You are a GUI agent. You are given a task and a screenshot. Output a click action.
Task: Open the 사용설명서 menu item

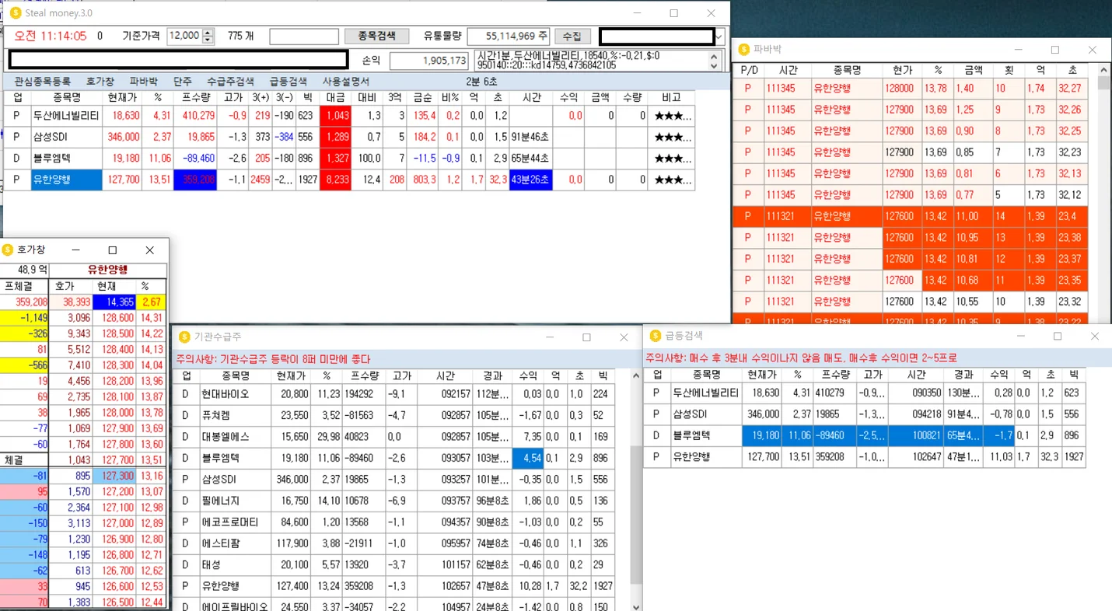(346, 81)
